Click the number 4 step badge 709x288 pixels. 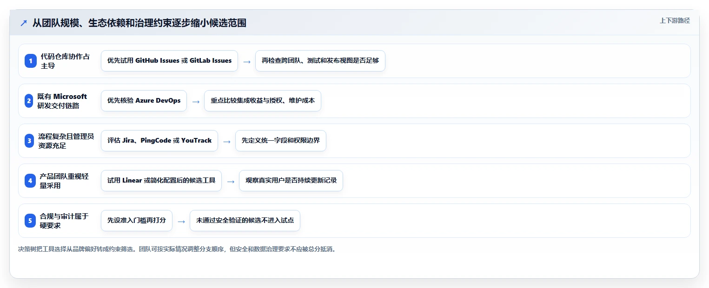click(30, 181)
